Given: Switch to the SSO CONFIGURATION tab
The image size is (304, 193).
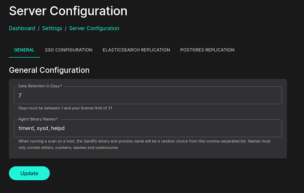Looking at the screenshot, I should coord(68,50).
